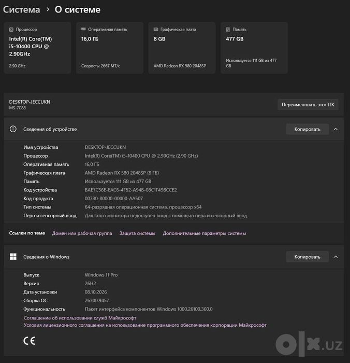This screenshot has width=350, height=363.
Task: Select the 16,0 ГБ value in device details
Action: [x=92, y=164]
